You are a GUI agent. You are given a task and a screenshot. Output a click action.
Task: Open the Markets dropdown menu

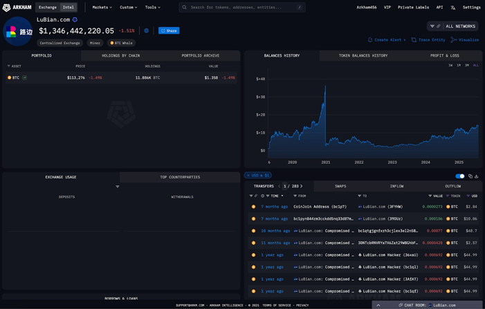(x=102, y=7)
